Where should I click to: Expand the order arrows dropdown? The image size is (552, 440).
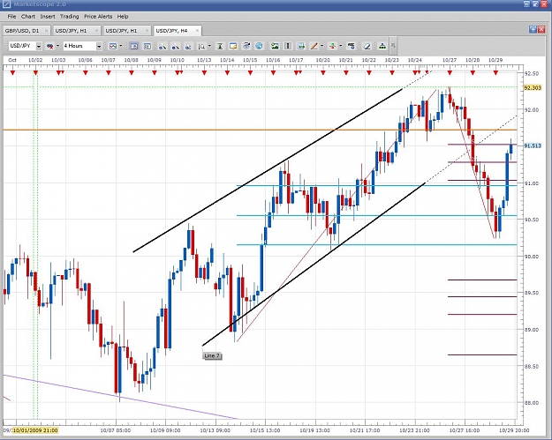coord(340,46)
